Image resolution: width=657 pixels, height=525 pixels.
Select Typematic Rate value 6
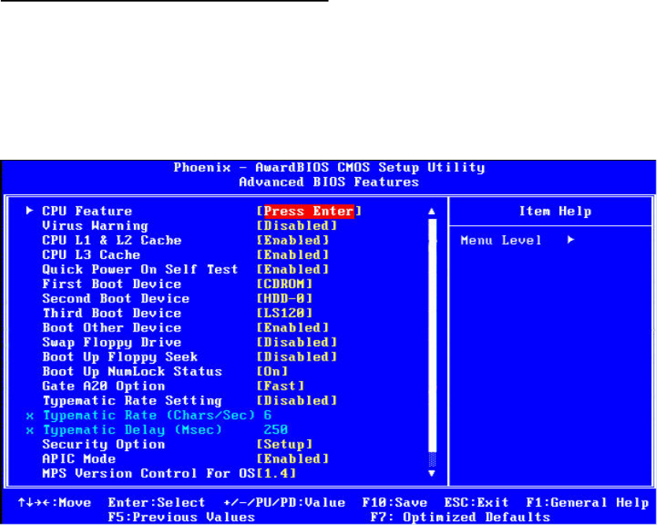point(268,416)
